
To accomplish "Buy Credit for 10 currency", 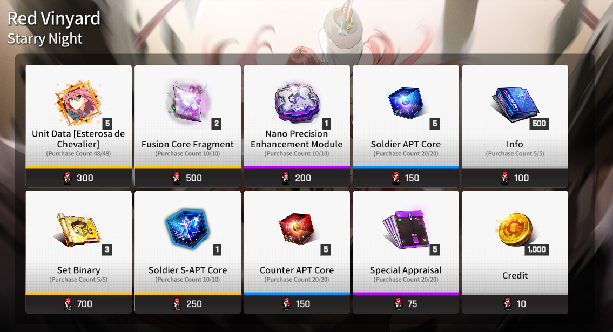I will 515,304.
